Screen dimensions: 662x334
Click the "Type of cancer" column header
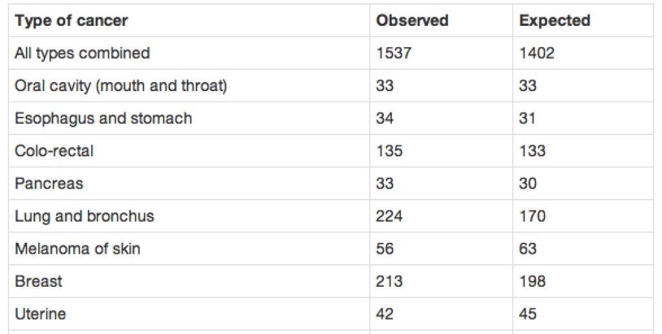[x=71, y=21]
